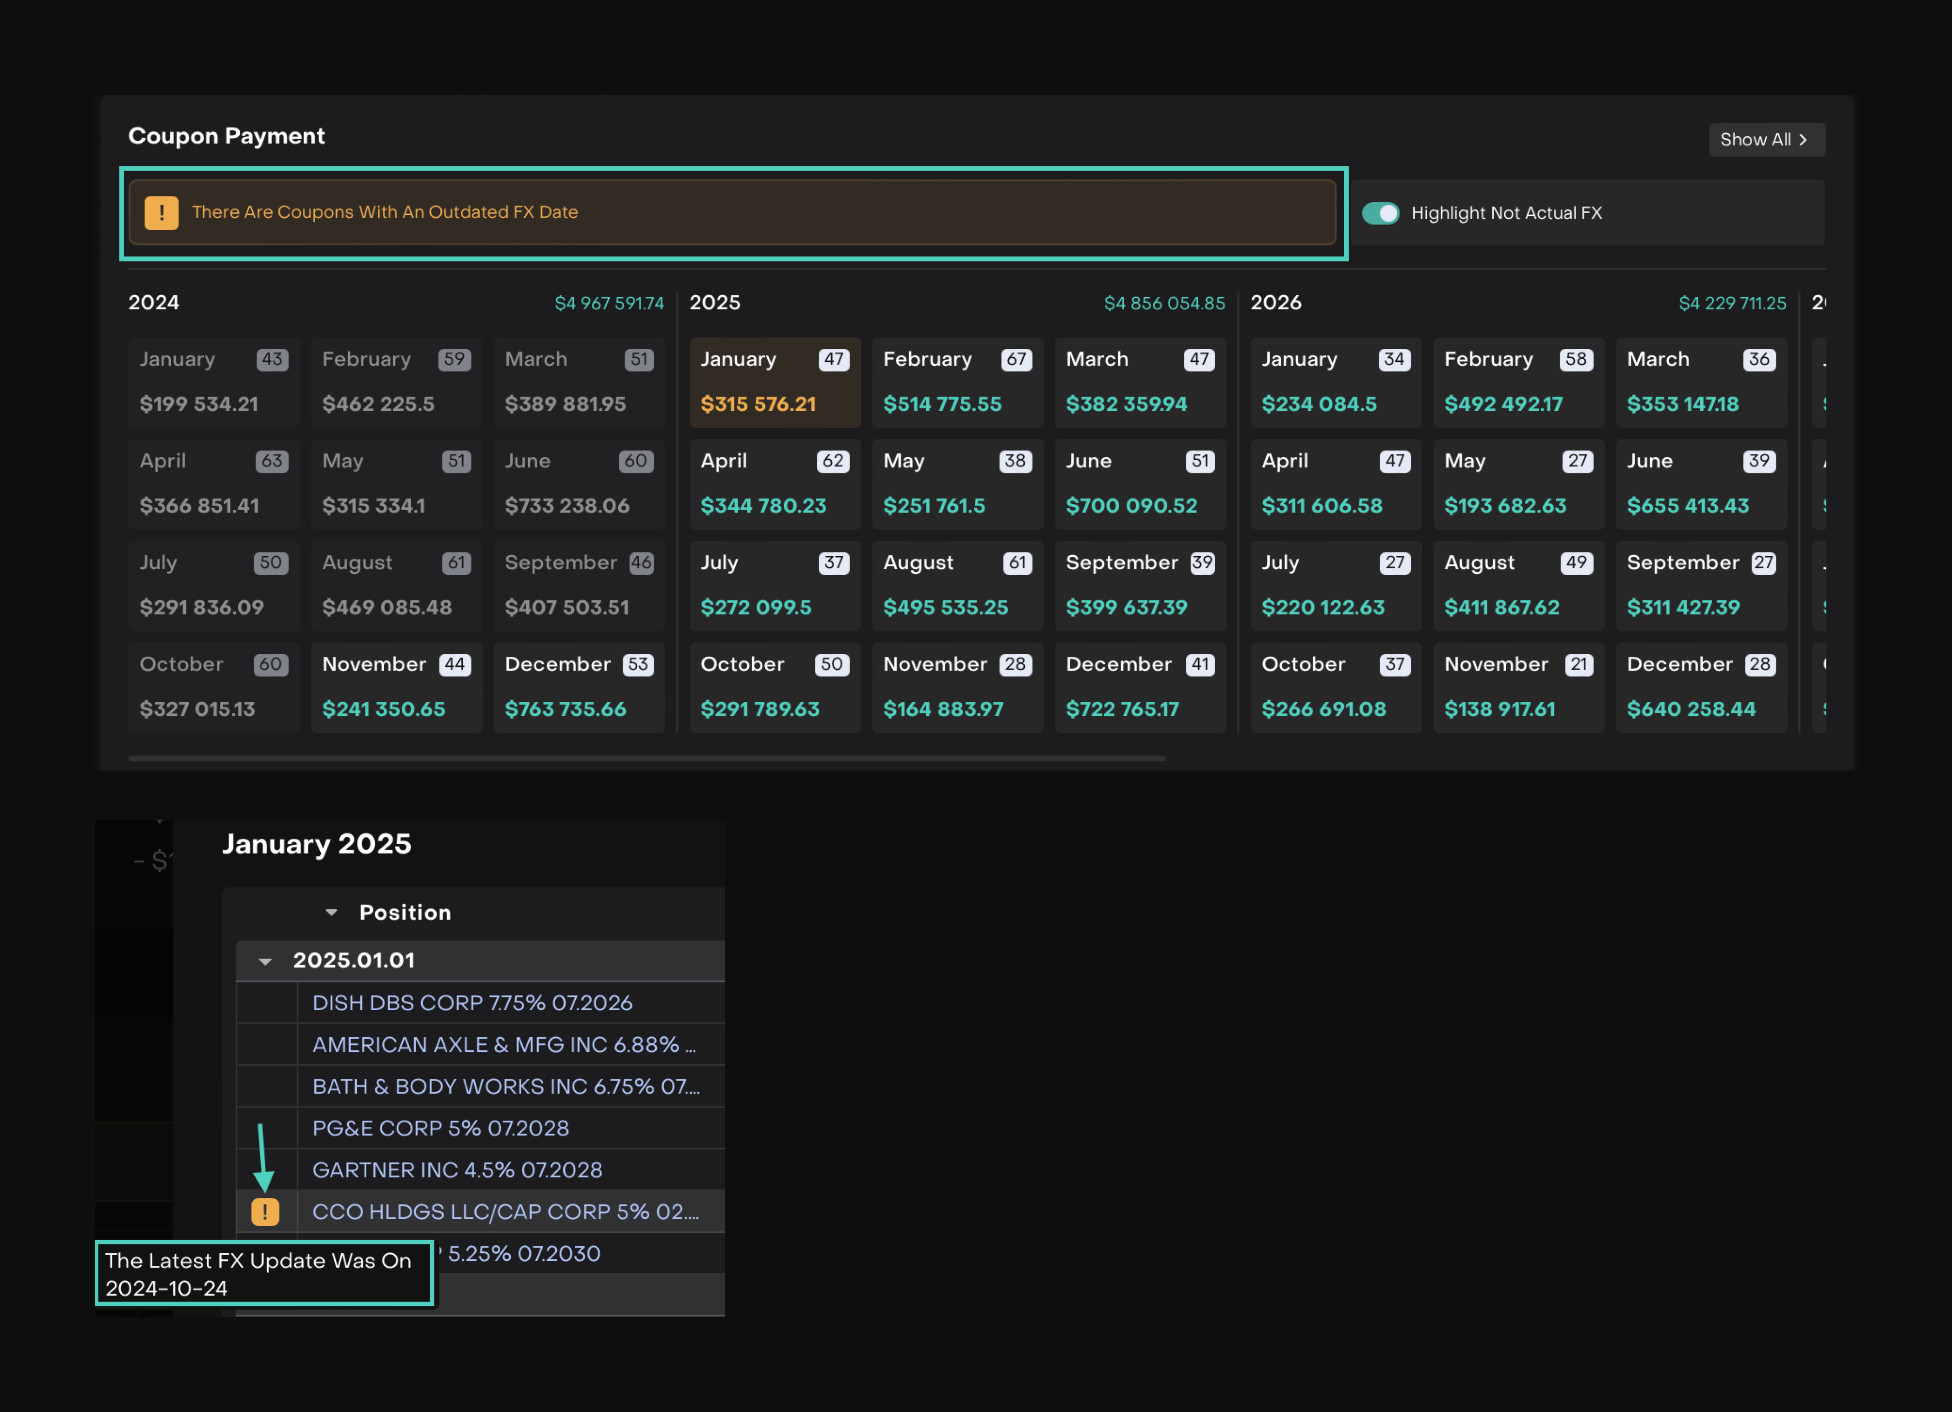Click the warning icon beside CCO HLDGS row

tap(265, 1212)
